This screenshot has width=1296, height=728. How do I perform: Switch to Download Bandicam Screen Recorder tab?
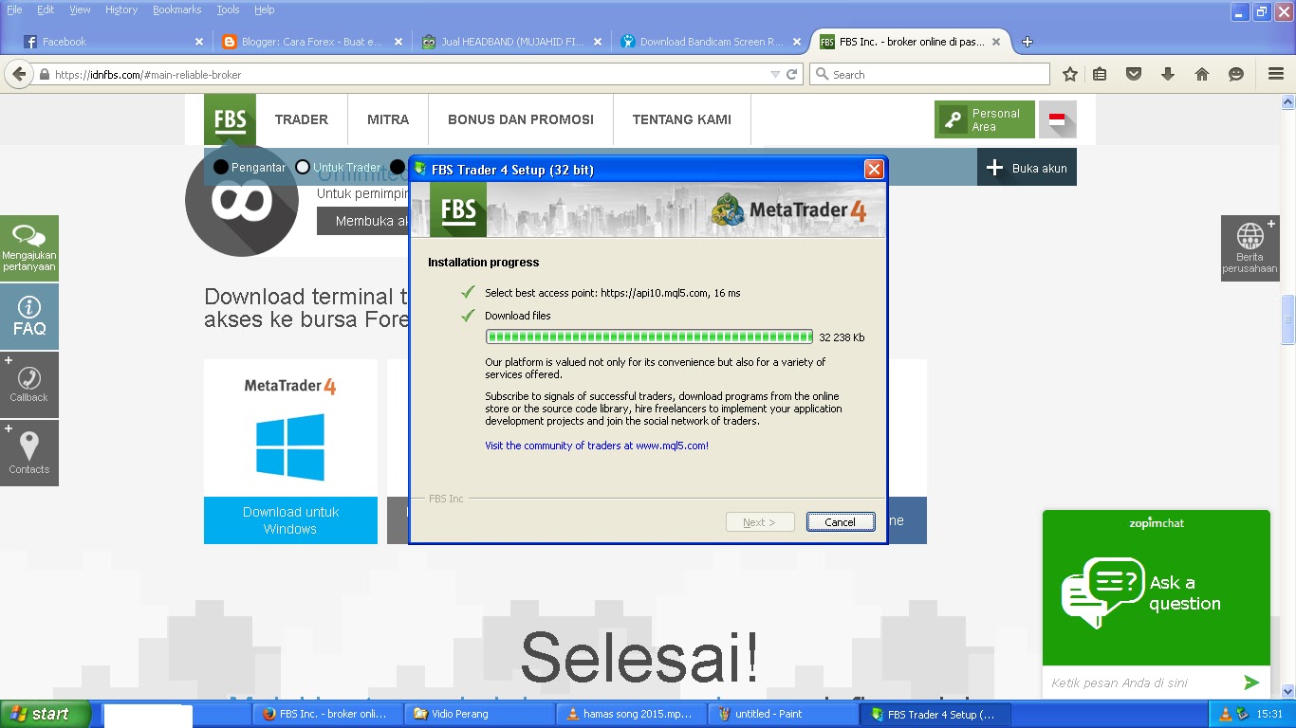[x=710, y=42]
